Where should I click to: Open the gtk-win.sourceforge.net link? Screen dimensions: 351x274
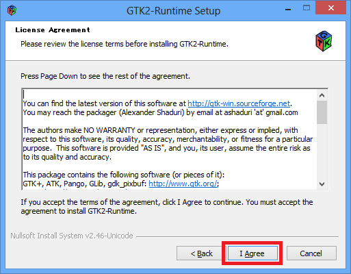click(x=239, y=103)
